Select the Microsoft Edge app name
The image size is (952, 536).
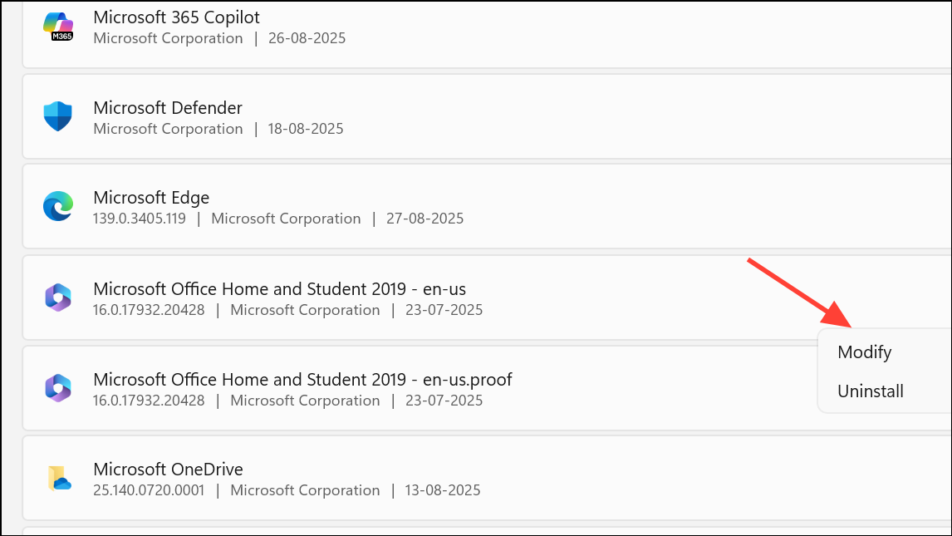tap(151, 198)
